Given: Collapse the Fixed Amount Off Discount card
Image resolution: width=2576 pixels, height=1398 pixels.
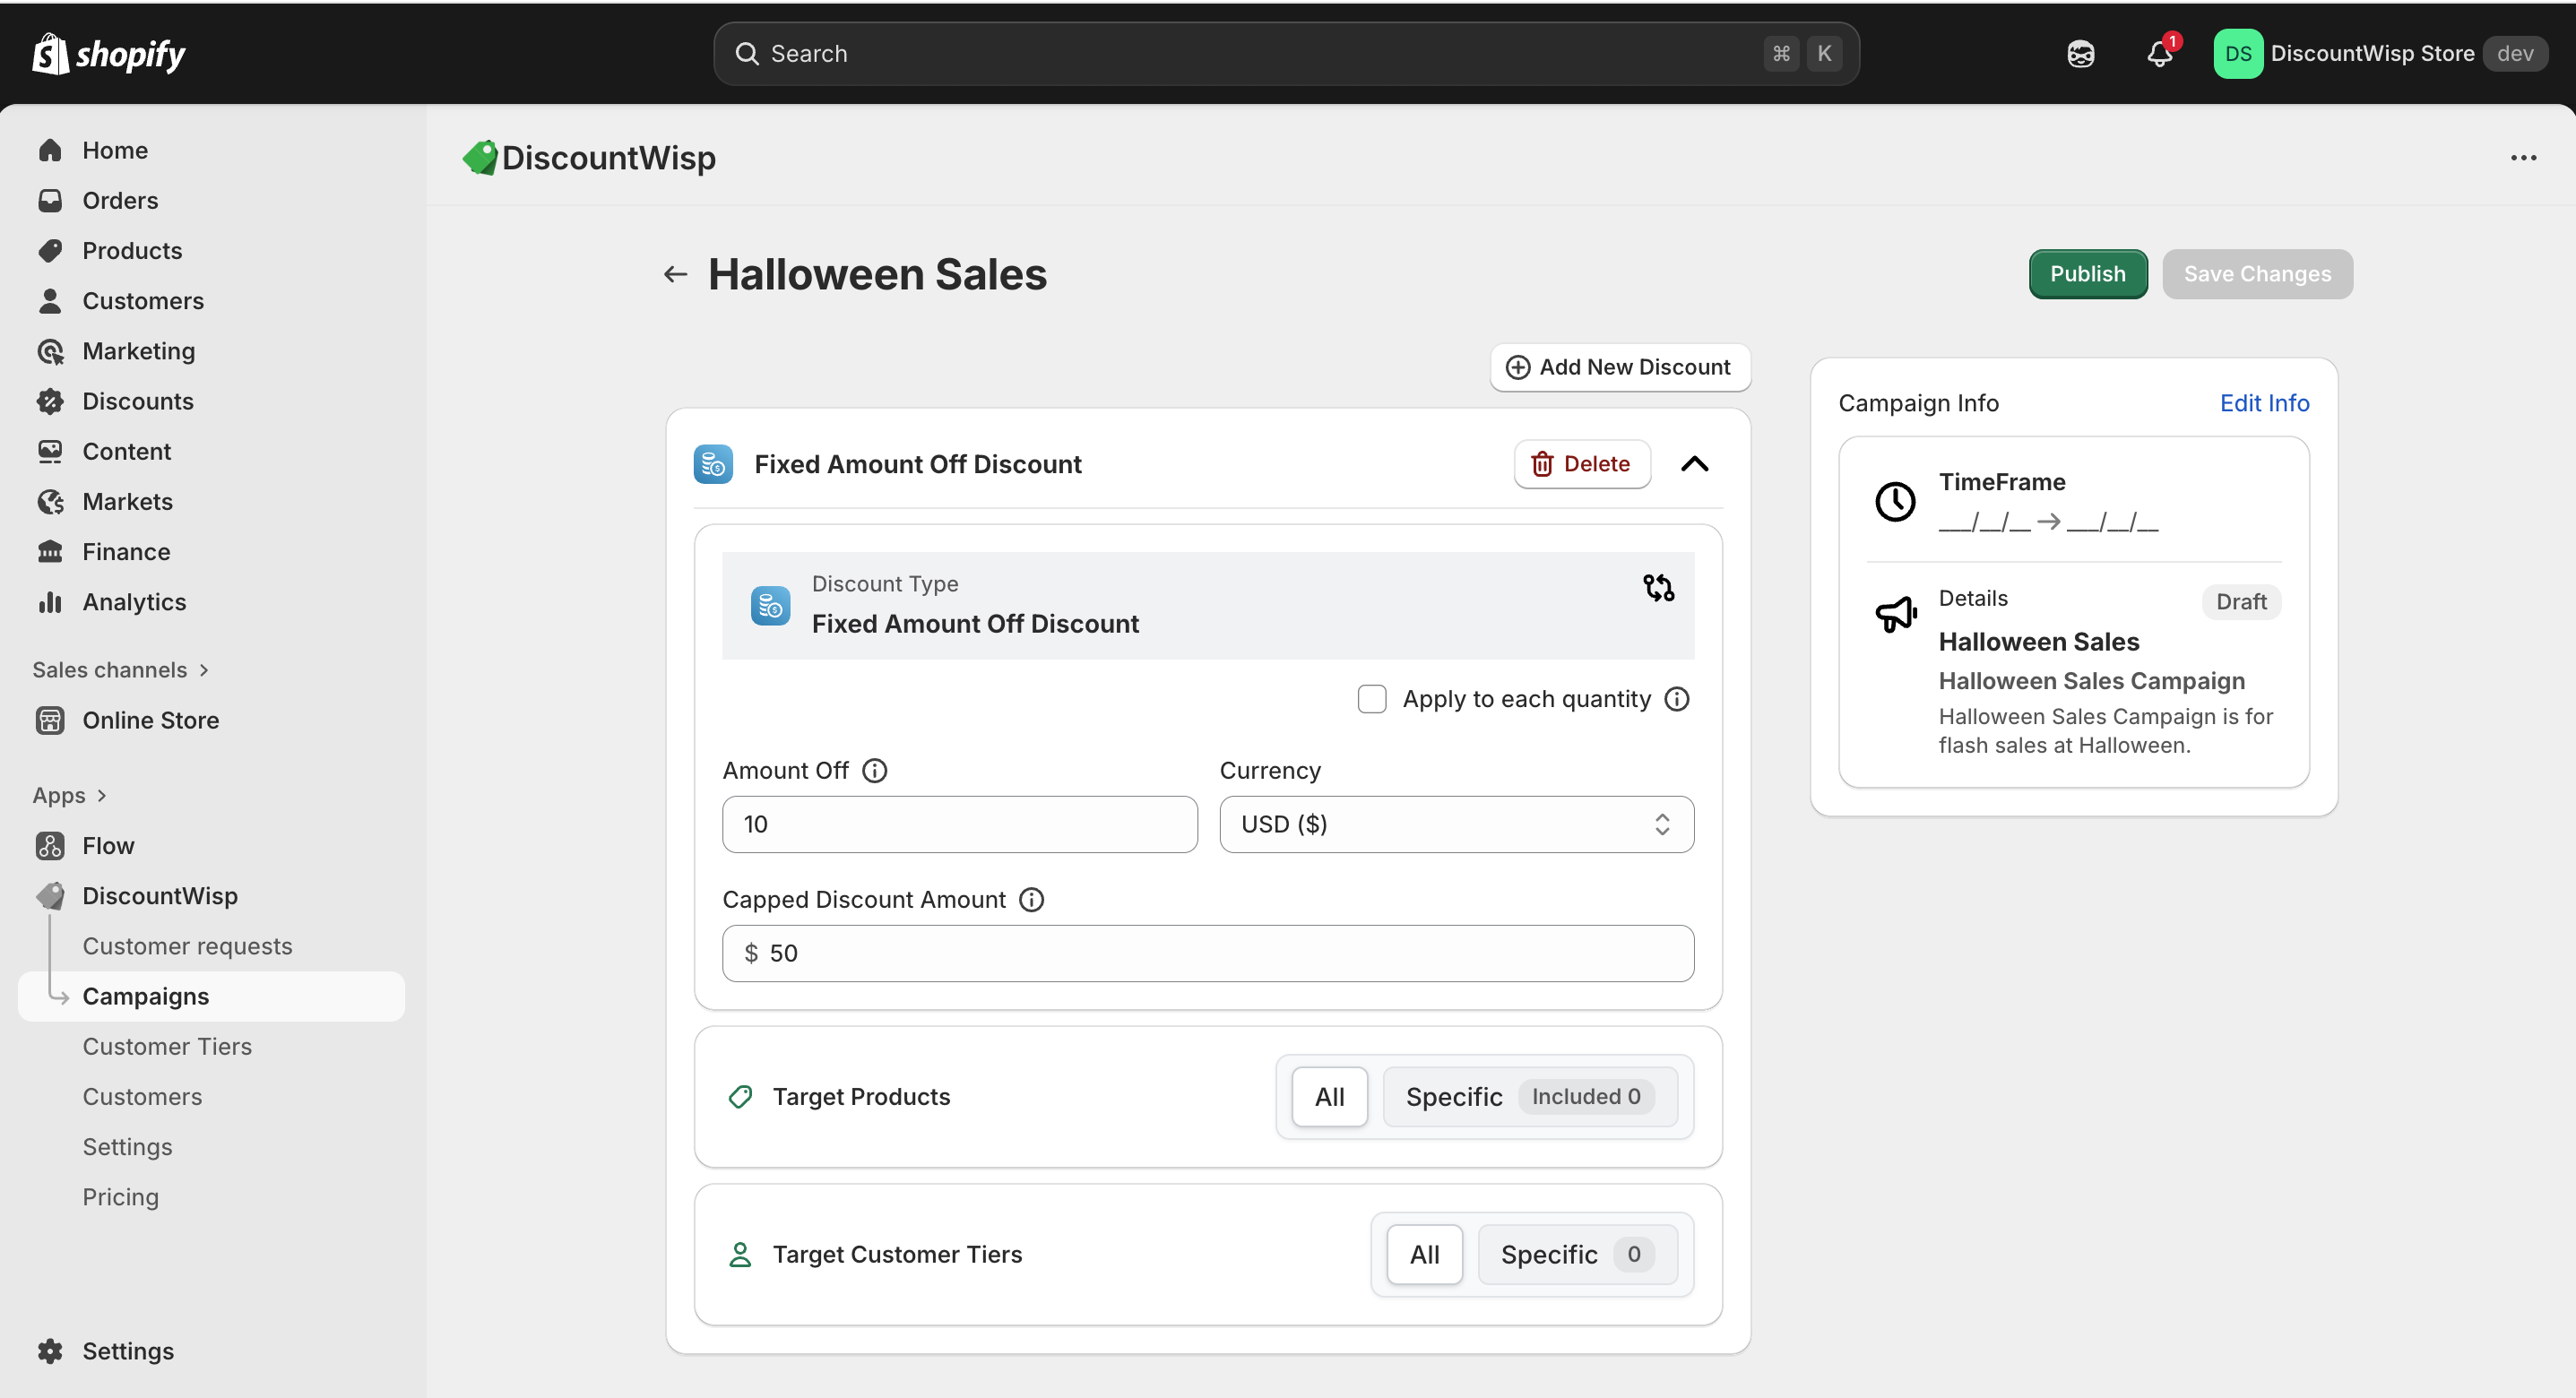Looking at the screenshot, I should coord(1694,464).
